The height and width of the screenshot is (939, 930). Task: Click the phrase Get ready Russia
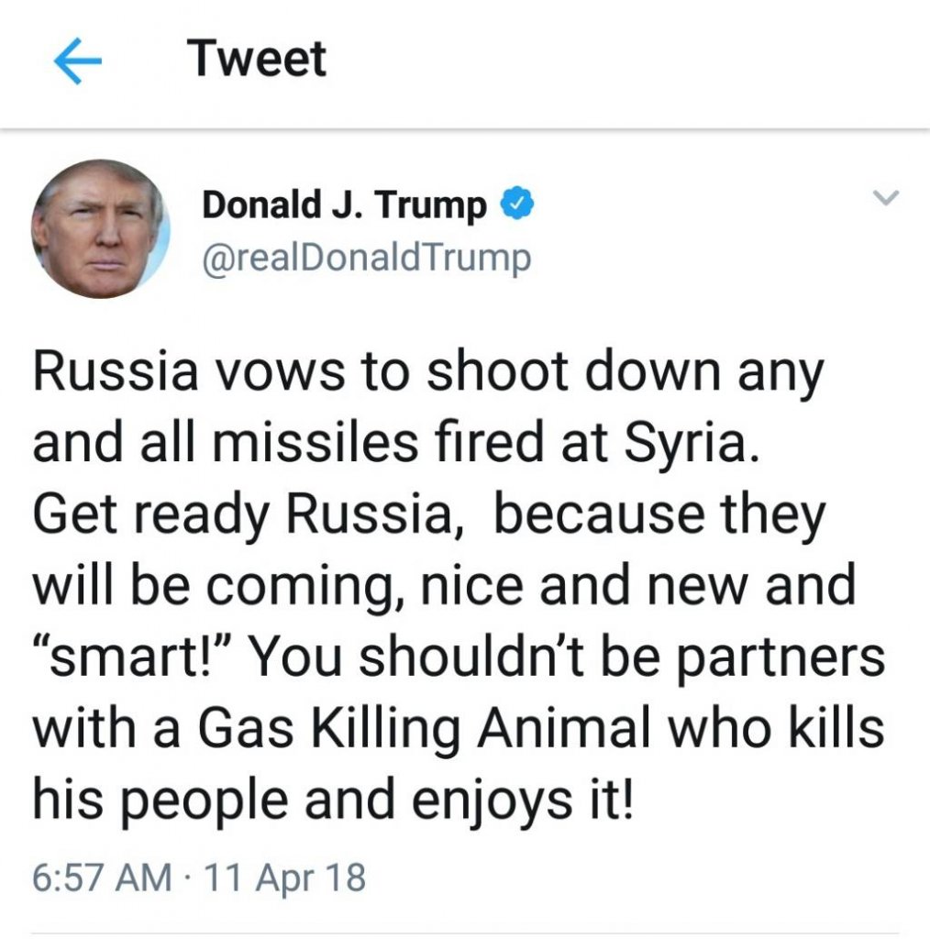point(248,515)
